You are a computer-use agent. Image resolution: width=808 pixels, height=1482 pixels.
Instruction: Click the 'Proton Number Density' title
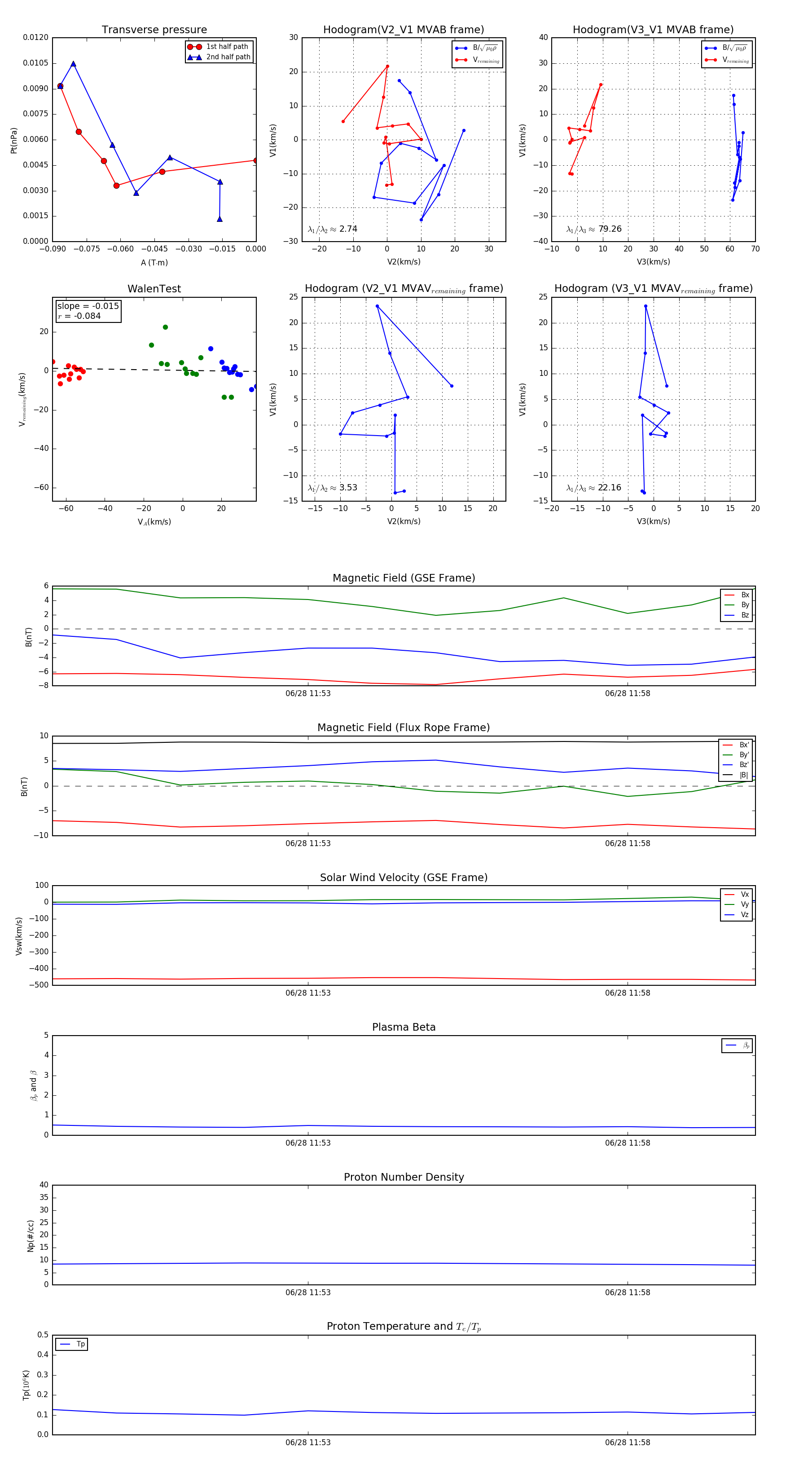pyautogui.click(x=404, y=1177)
